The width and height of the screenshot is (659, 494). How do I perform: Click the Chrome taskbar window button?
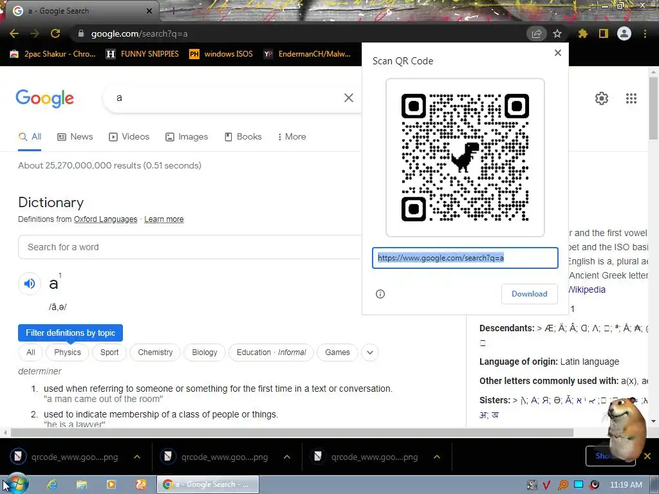coord(208,484)
